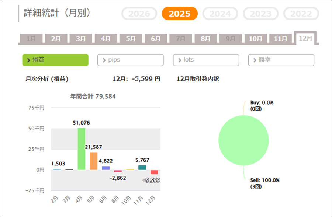The image size is (332, 217).
Task: Select the 12月 month tab
Action: click(x=305, y=38)
